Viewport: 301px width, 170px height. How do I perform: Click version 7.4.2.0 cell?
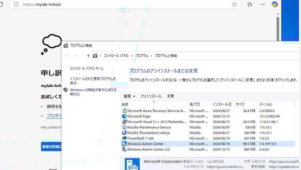(x=264, y=138)
